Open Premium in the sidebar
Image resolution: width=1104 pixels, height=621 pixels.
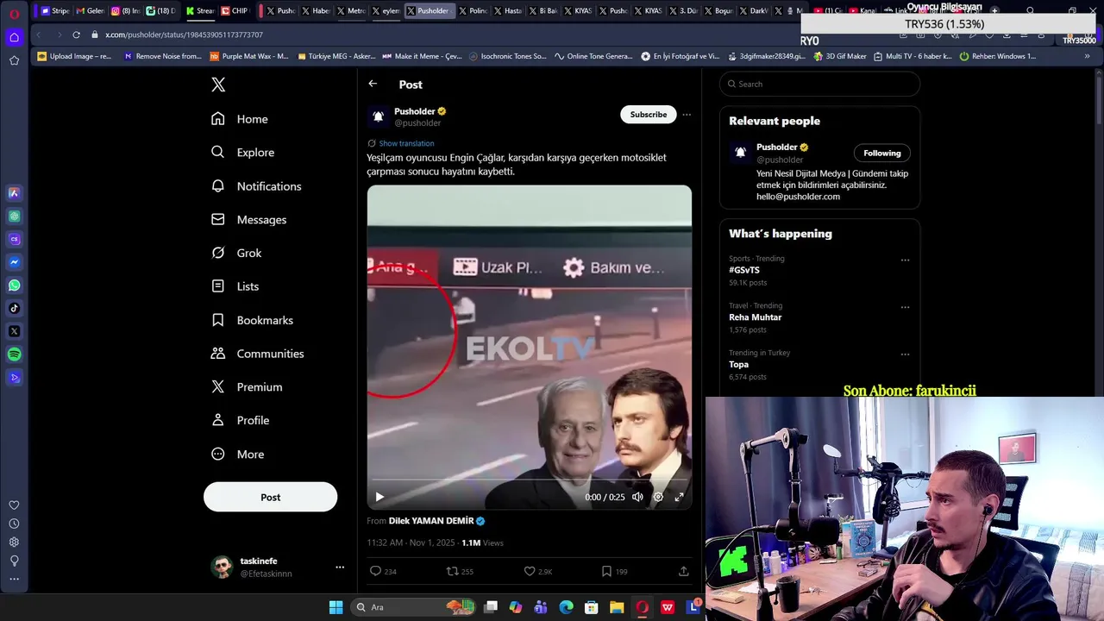247,387
